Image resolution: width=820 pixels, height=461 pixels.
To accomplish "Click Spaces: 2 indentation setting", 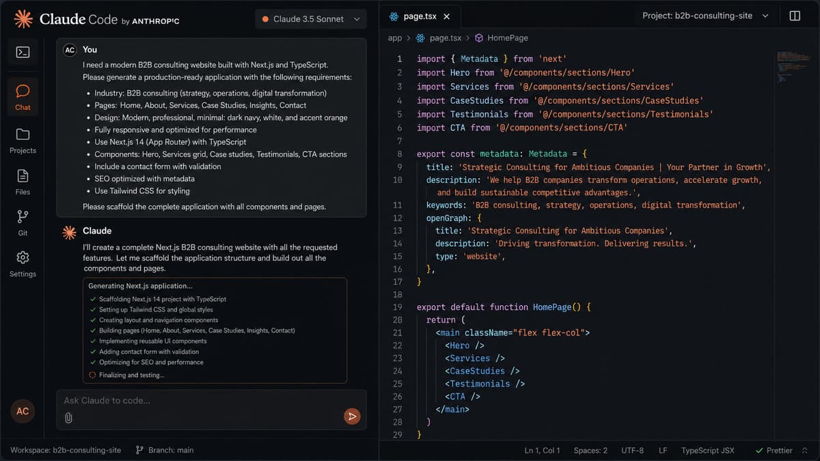I will pyautogui.click(x=590, y=451).
